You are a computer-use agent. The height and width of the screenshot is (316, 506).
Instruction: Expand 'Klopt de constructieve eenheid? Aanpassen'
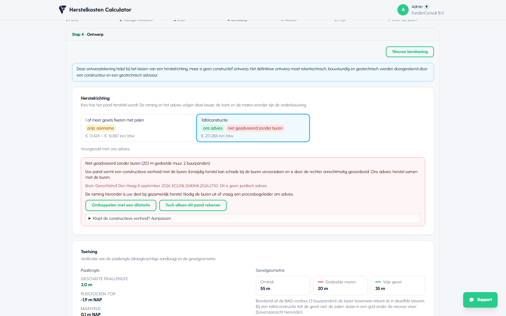[253, 218]
